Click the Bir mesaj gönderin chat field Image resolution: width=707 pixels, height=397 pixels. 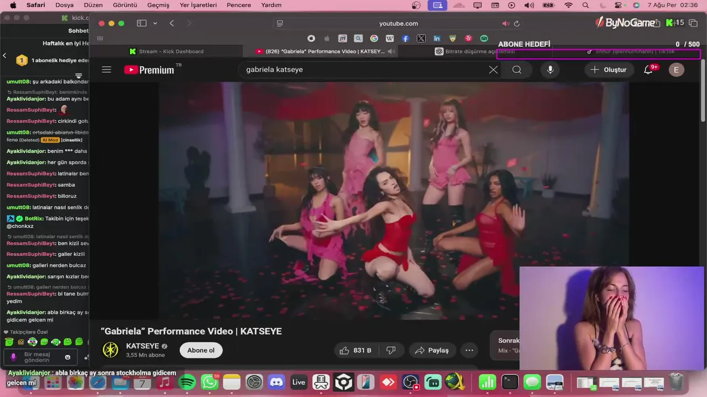(x=41, y=357)
